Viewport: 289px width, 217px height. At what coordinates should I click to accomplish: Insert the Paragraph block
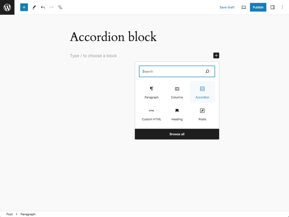(152, 92)
